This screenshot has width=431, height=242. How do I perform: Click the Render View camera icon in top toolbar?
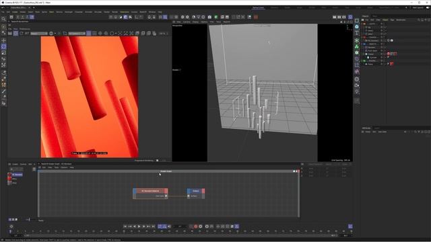[x=209, y=17]
